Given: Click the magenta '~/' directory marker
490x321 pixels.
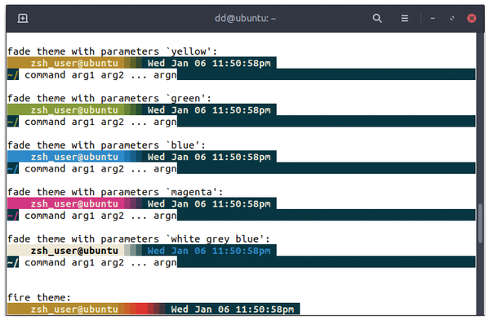Looking at the screenshot, I should coord(13,216).
